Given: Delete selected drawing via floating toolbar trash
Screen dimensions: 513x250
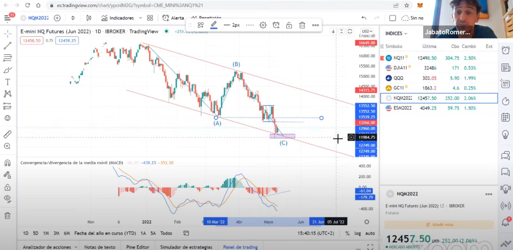Looking at the screenshot, I should coord(302,25).
